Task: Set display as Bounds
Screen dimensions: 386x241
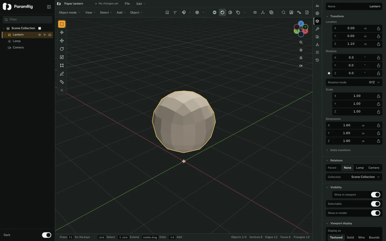Action: coord(374,238)
